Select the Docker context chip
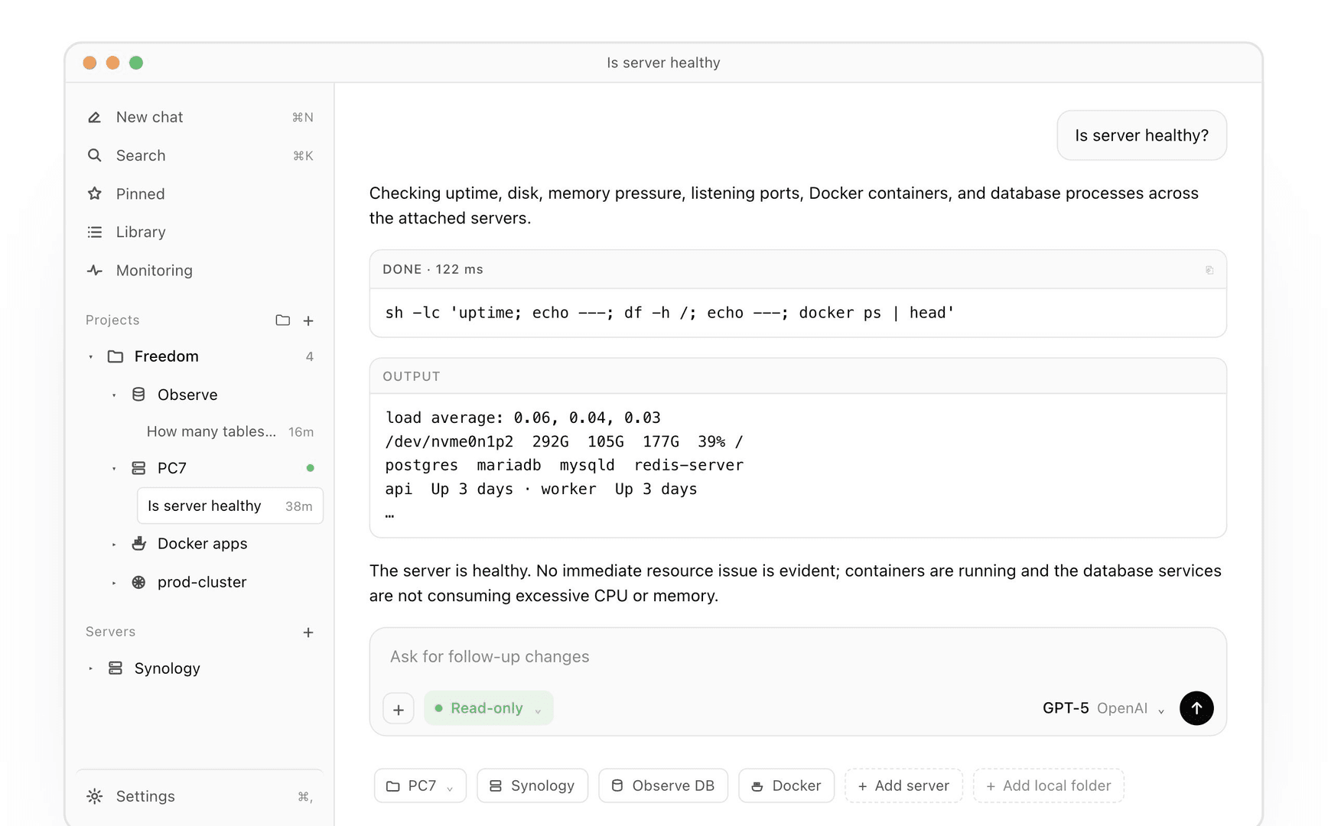Image resolution: width=1328 pixels, height=826 pixels. pyautogui.click(x=786, y=785)
